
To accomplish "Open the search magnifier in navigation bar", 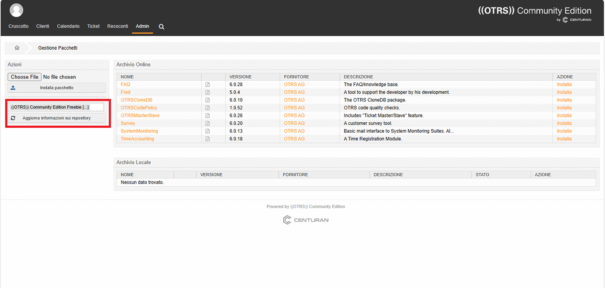I will coord(162,27).
